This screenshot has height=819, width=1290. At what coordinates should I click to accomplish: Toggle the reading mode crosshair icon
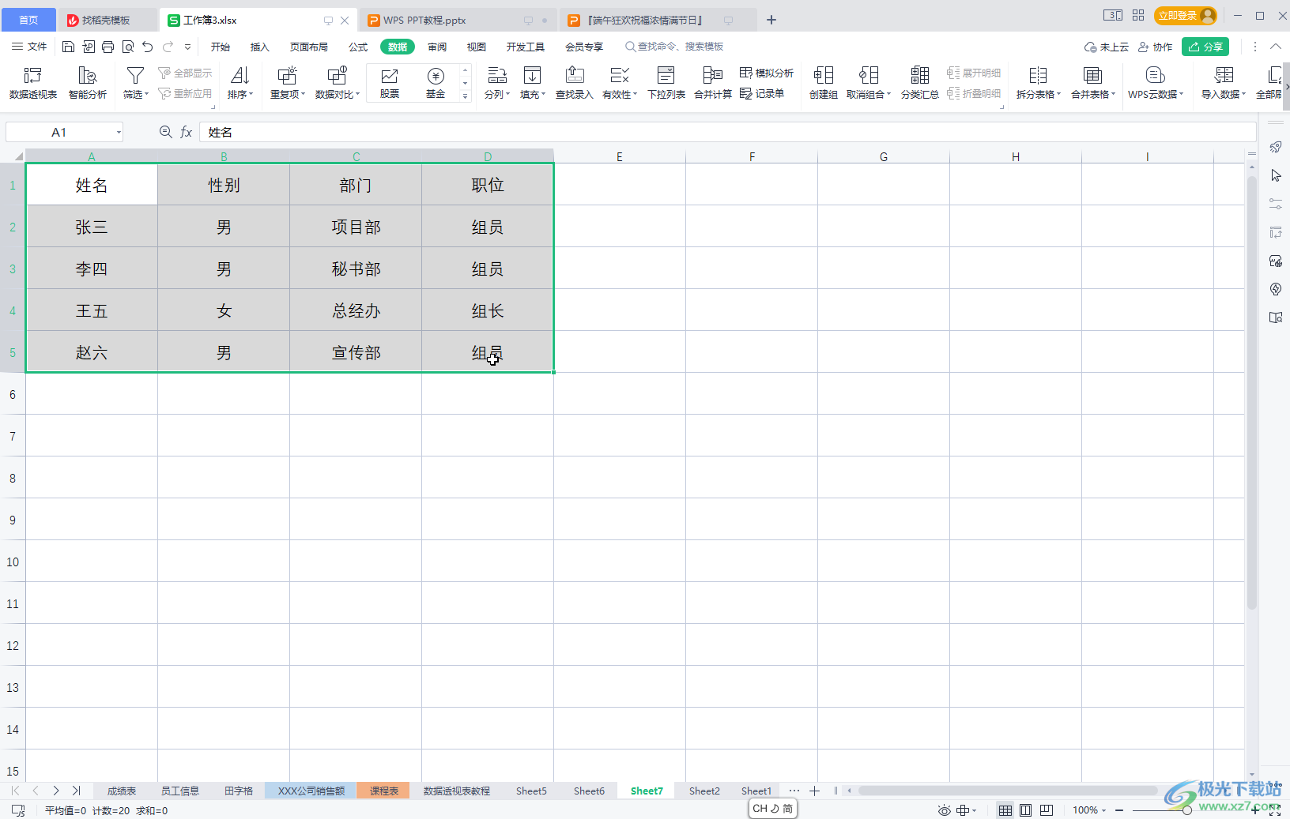(x=966, y=810)
